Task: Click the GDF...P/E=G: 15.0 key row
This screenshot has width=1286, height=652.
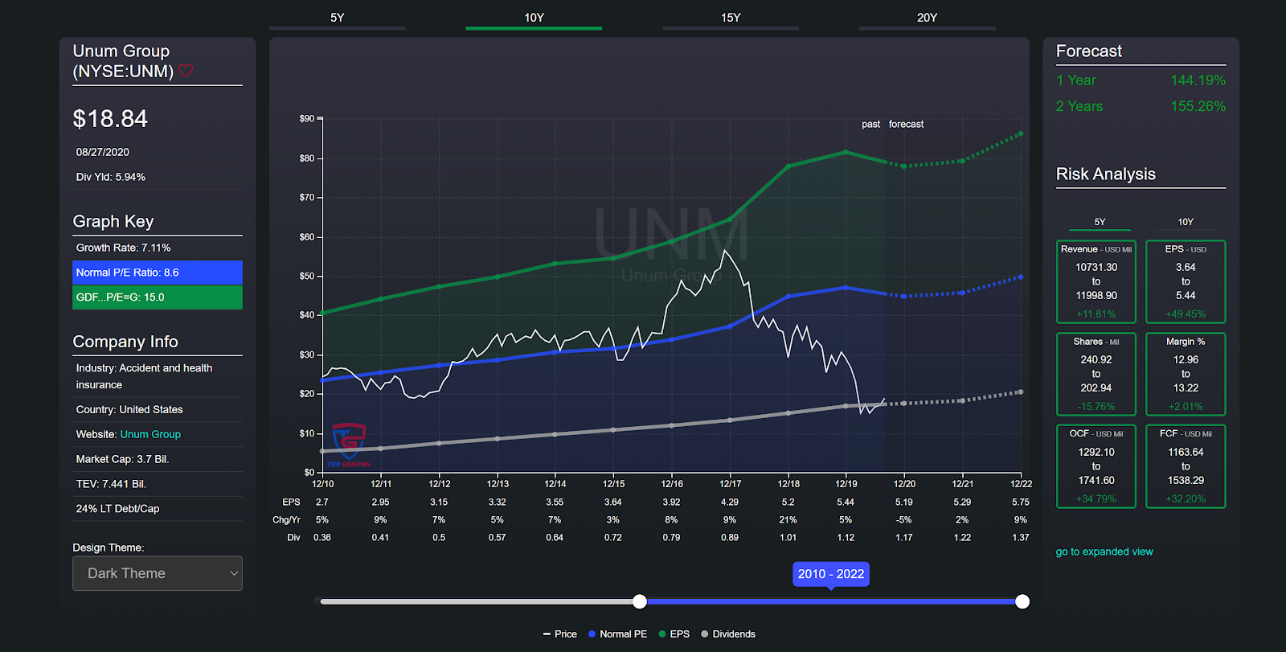Action: click(x=158, y=297)
